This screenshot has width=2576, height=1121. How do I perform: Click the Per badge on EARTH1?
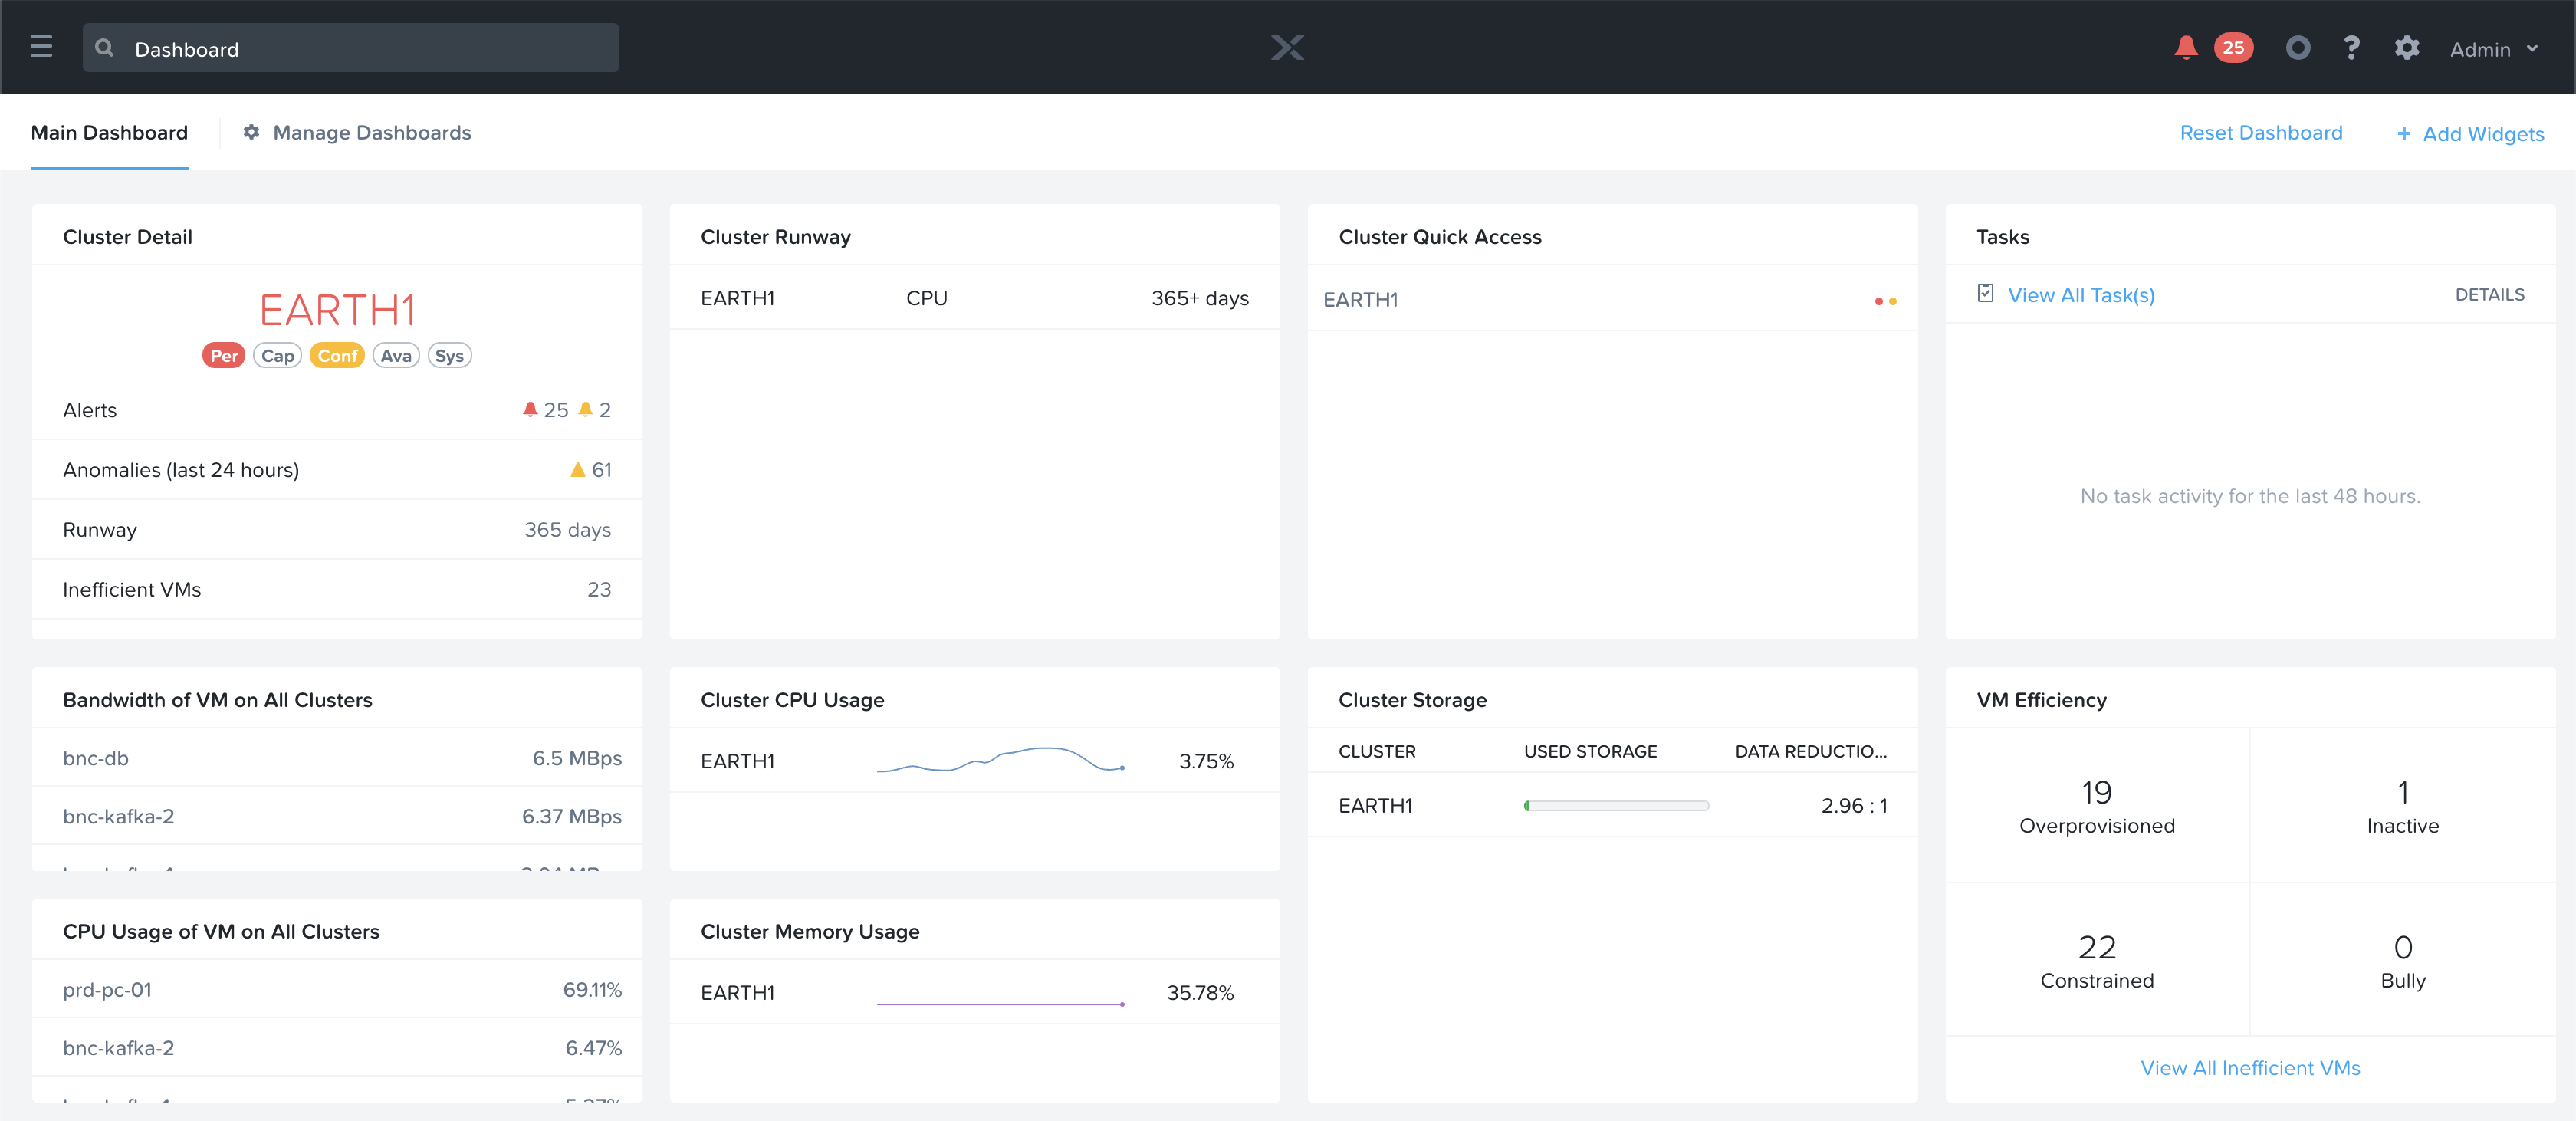(222, 355)
